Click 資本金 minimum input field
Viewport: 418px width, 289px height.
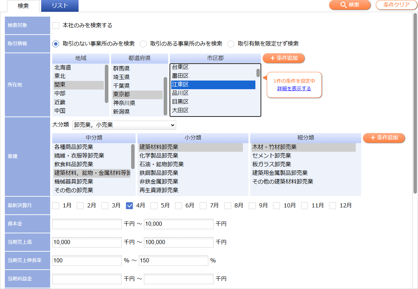(87, 224)
